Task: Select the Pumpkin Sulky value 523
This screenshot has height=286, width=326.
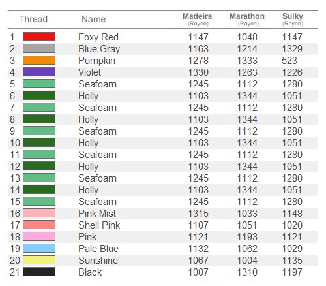Action: coord(289,61)
